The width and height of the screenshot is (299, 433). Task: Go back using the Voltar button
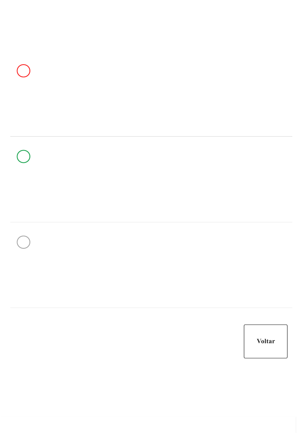coord(265,341)
